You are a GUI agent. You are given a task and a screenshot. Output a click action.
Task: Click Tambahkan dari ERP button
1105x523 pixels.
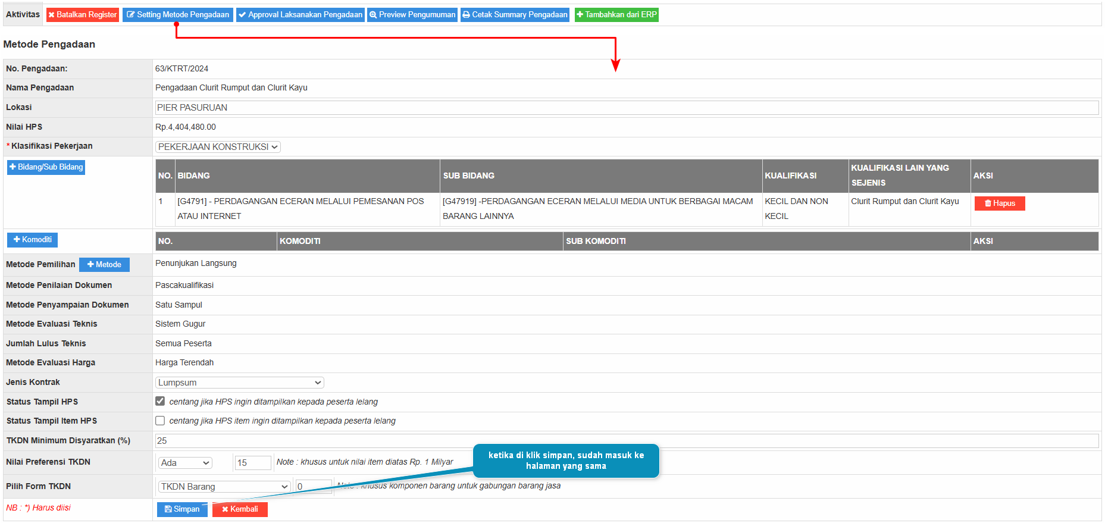[x=616, y=15]
